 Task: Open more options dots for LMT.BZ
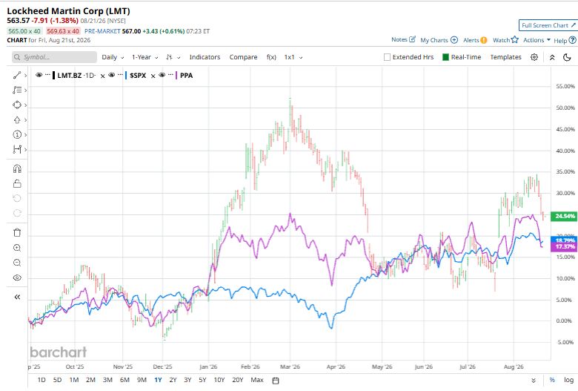(x=47, y=75)
